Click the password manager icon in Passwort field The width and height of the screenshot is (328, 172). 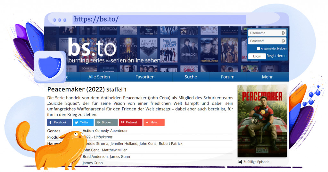pyautogui.click(x=283, y=41)
